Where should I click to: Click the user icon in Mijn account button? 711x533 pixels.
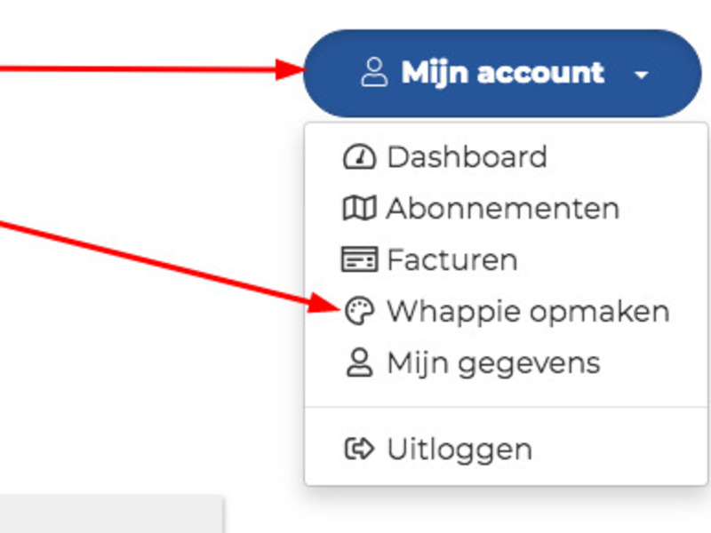[x=374, y=72]
